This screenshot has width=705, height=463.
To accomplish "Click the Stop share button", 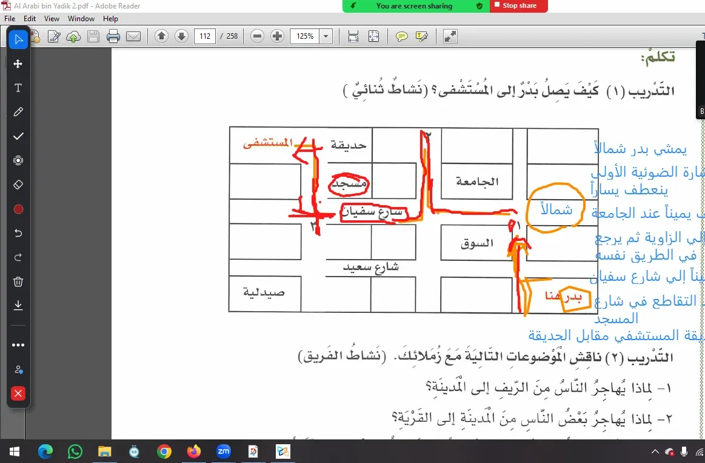I will point(518,6).
